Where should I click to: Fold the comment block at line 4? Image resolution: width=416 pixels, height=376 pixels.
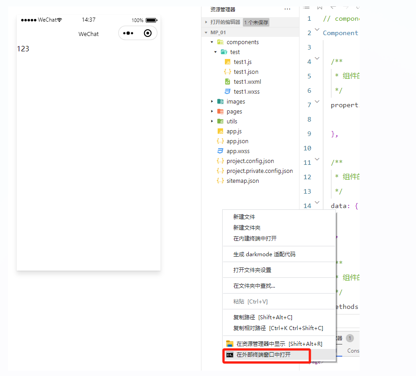317,58
